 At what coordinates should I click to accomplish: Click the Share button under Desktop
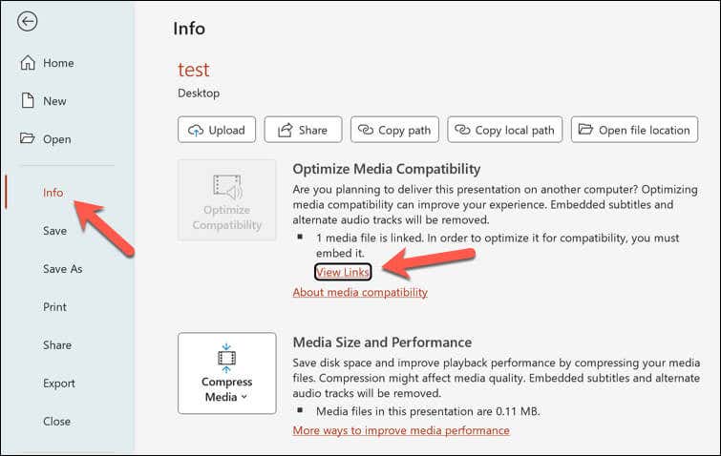click(303, 130)
